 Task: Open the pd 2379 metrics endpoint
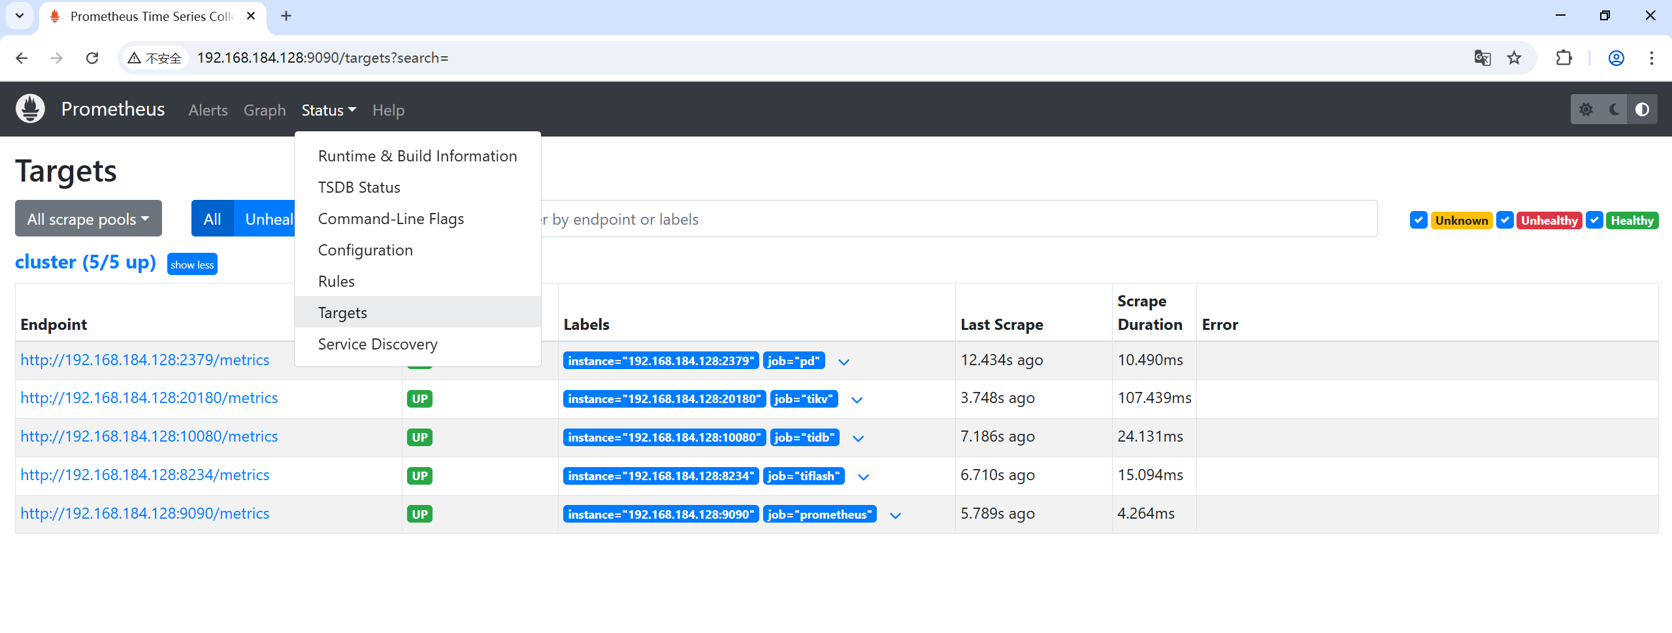144,360
